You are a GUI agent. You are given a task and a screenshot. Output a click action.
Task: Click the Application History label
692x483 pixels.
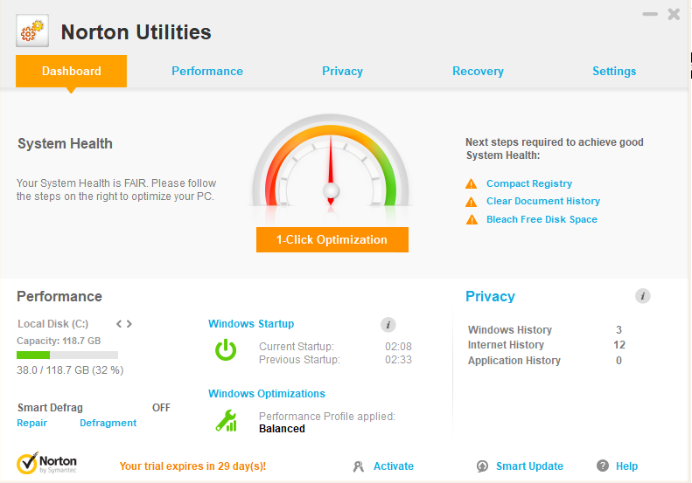click(x=514, y=361)
